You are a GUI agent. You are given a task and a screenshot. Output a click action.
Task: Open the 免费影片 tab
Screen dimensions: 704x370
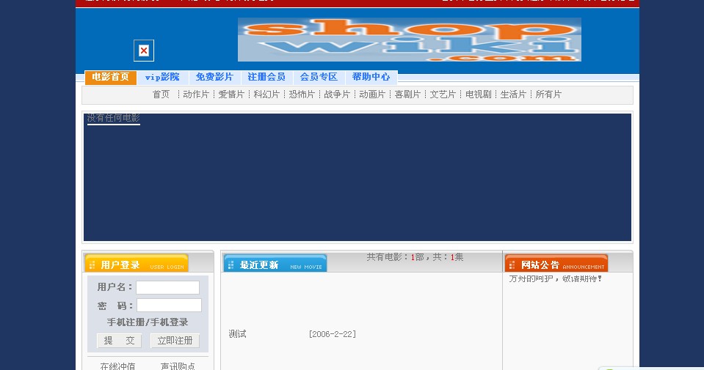tap(214, 77)
